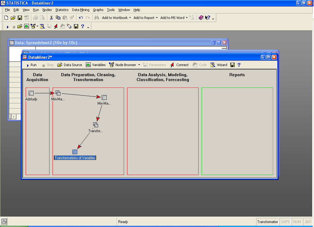
Task: Click the Find binoculars icon
Action: [x=97, y=18]
